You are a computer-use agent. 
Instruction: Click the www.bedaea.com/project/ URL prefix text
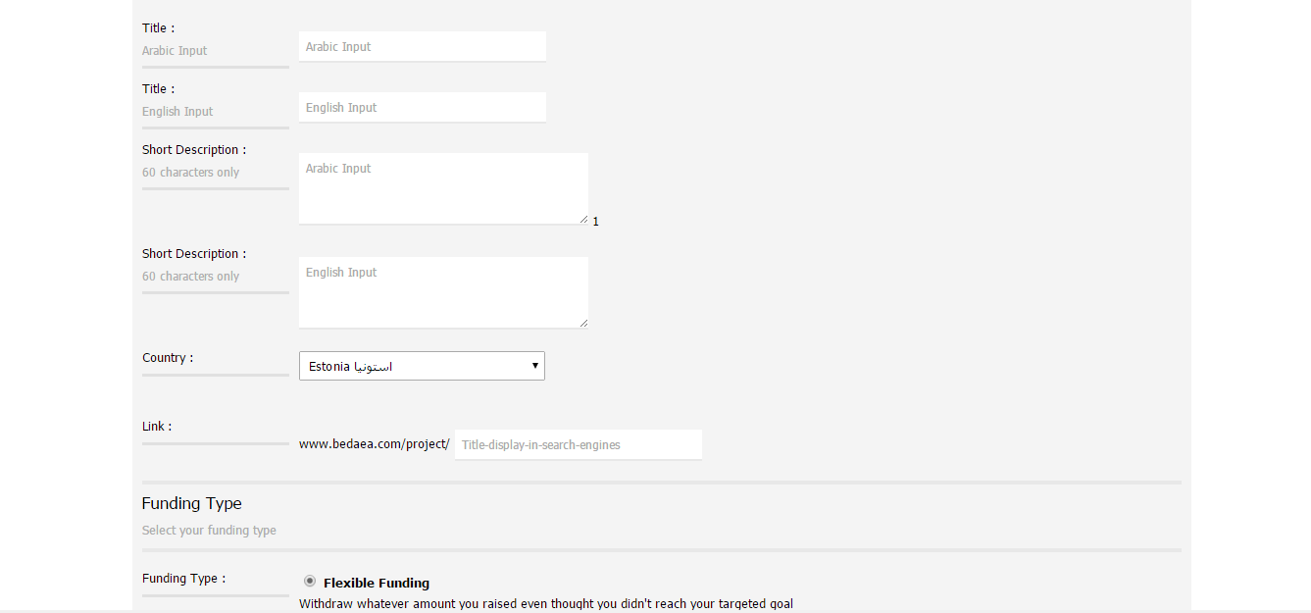pos(374,444)
